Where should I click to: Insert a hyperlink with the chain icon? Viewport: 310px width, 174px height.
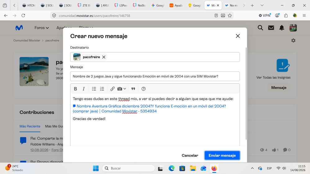click(x=112, y=89)
